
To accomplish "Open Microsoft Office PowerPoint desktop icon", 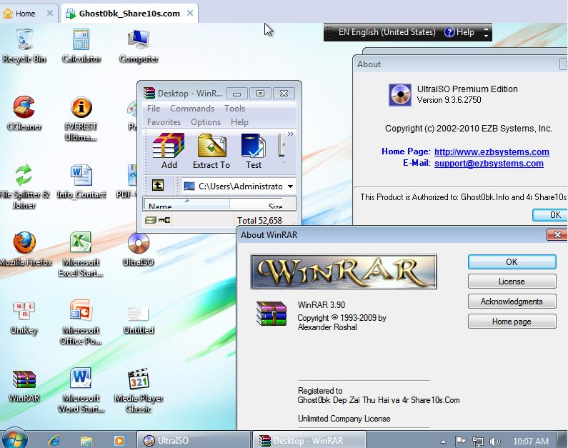I will click(81, 322).
